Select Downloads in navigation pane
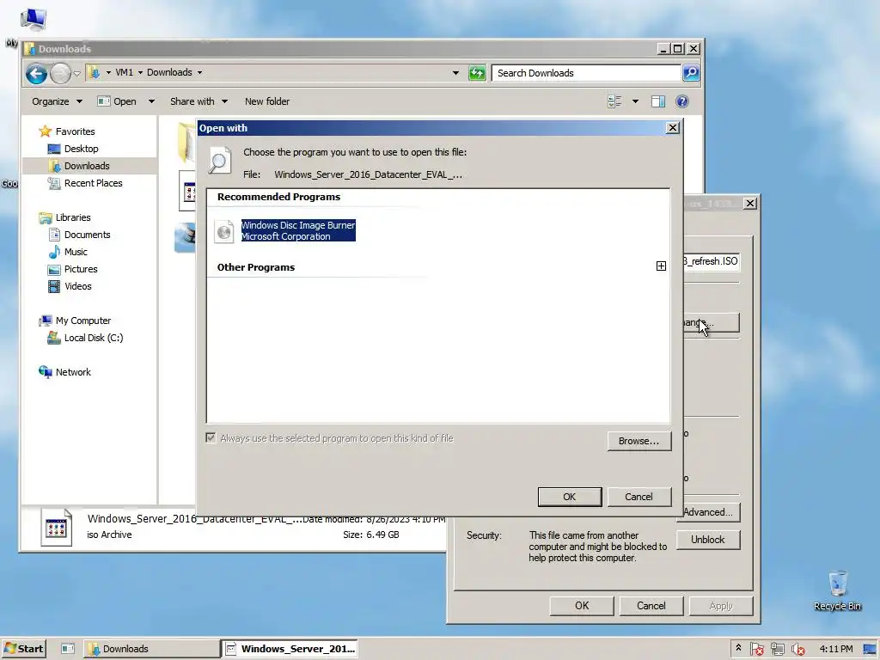 (87, 166)
